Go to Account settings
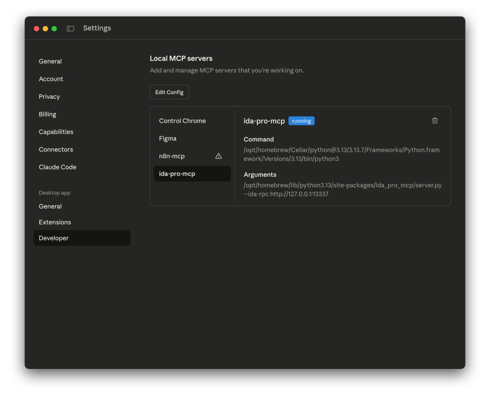Screen dimensions: 490x402 coord(51,79)
